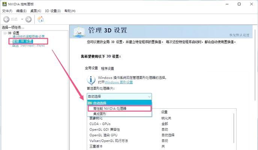Click 自动选择 value of OpenGL 渲染 GPU
Screen dimensions: 258x150
click(168, 135)
